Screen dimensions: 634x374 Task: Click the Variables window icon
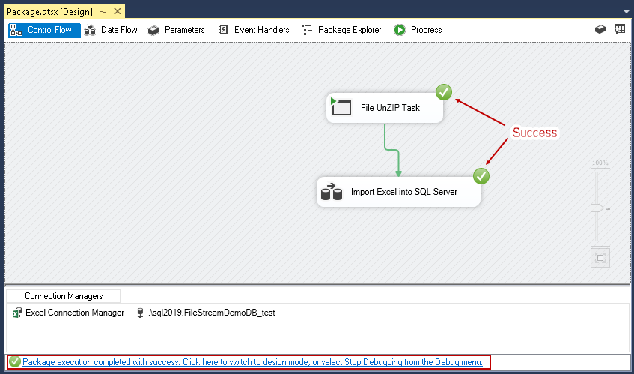tap(620, 29)
